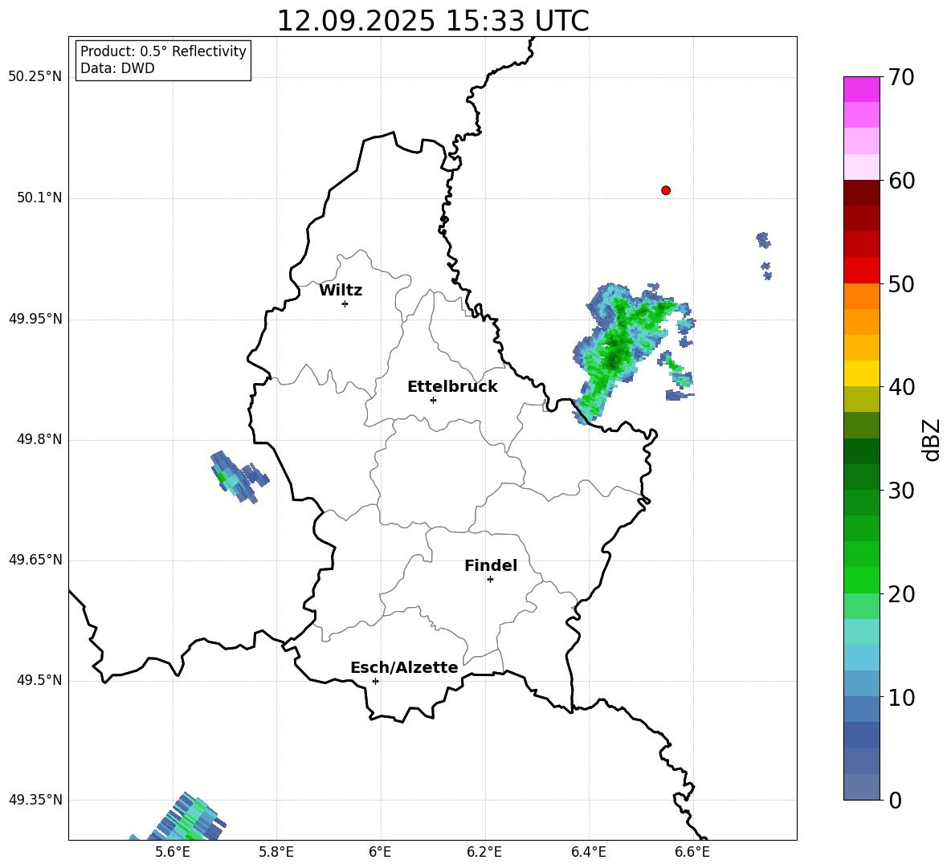Click the 5.8°E longitude label
This screenshot has height=868, width=951.
pos(276,852)
